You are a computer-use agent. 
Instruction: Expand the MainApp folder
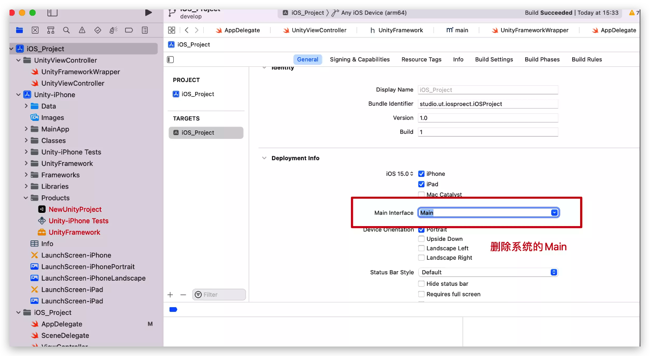26,129
